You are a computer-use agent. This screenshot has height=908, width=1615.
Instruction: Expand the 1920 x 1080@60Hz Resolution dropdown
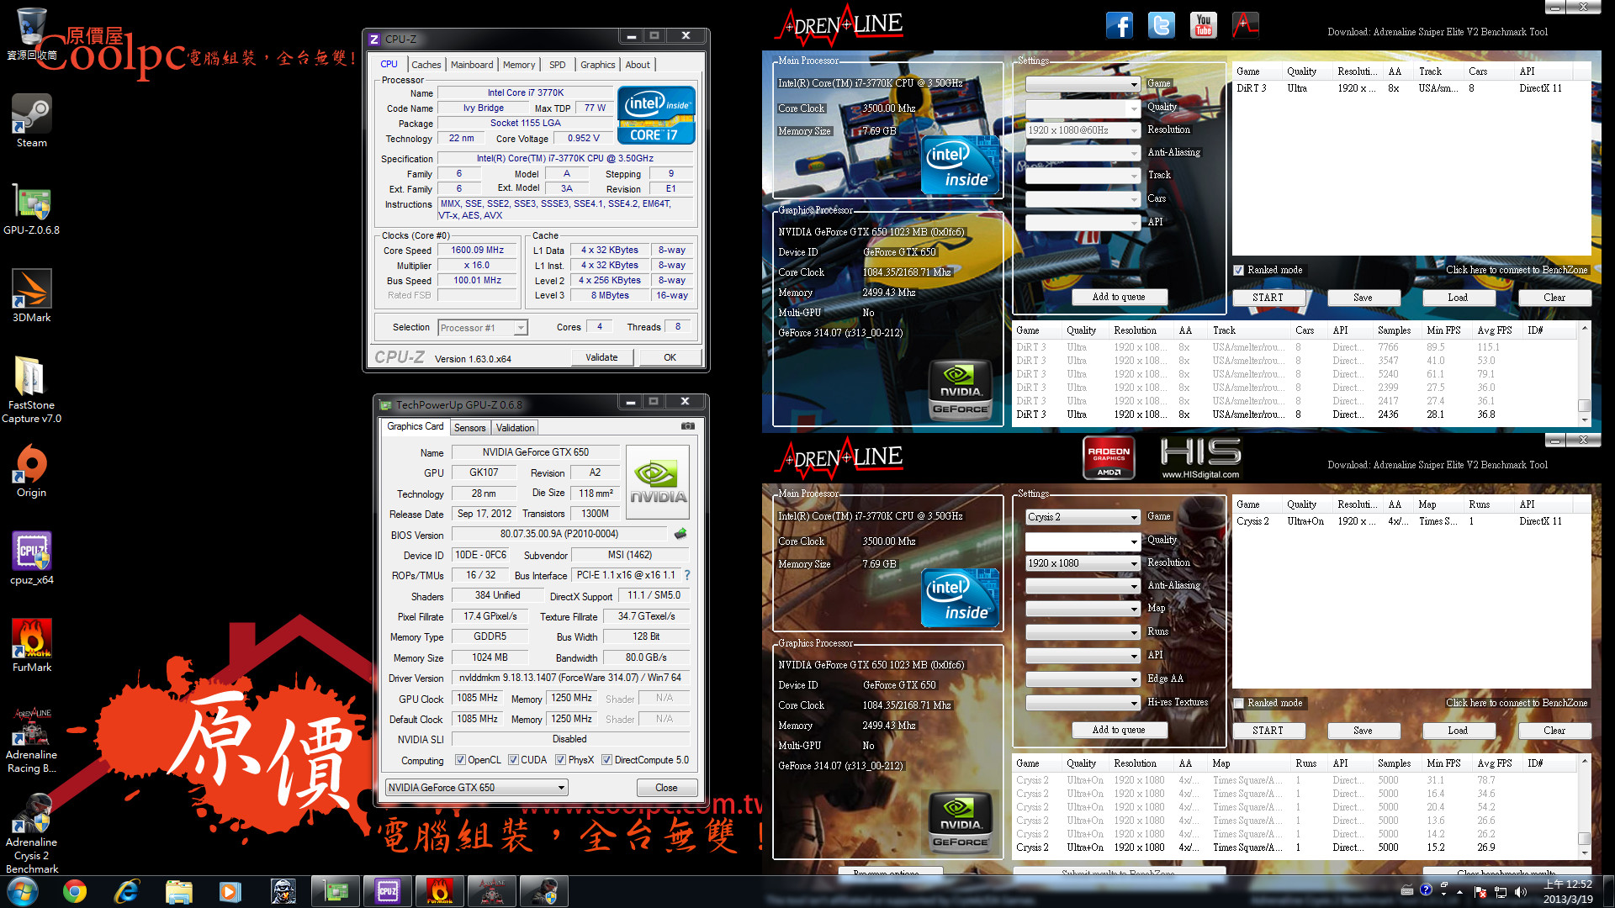[1134, 130]
